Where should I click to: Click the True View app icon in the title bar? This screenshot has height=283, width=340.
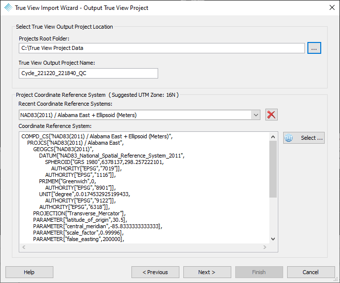8,7
